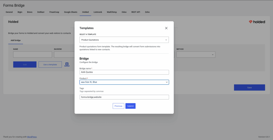Screen dimensions: 273x140
Task: Switch to the MailChimp tab
Action: 112,12
